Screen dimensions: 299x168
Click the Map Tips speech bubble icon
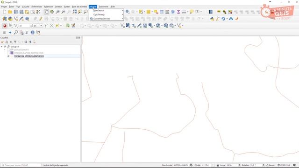(192, 12)
